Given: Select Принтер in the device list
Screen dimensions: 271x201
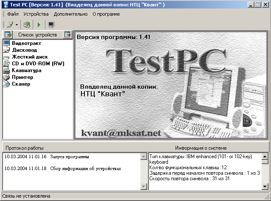Looking at the screenshot, I should 22,77.
